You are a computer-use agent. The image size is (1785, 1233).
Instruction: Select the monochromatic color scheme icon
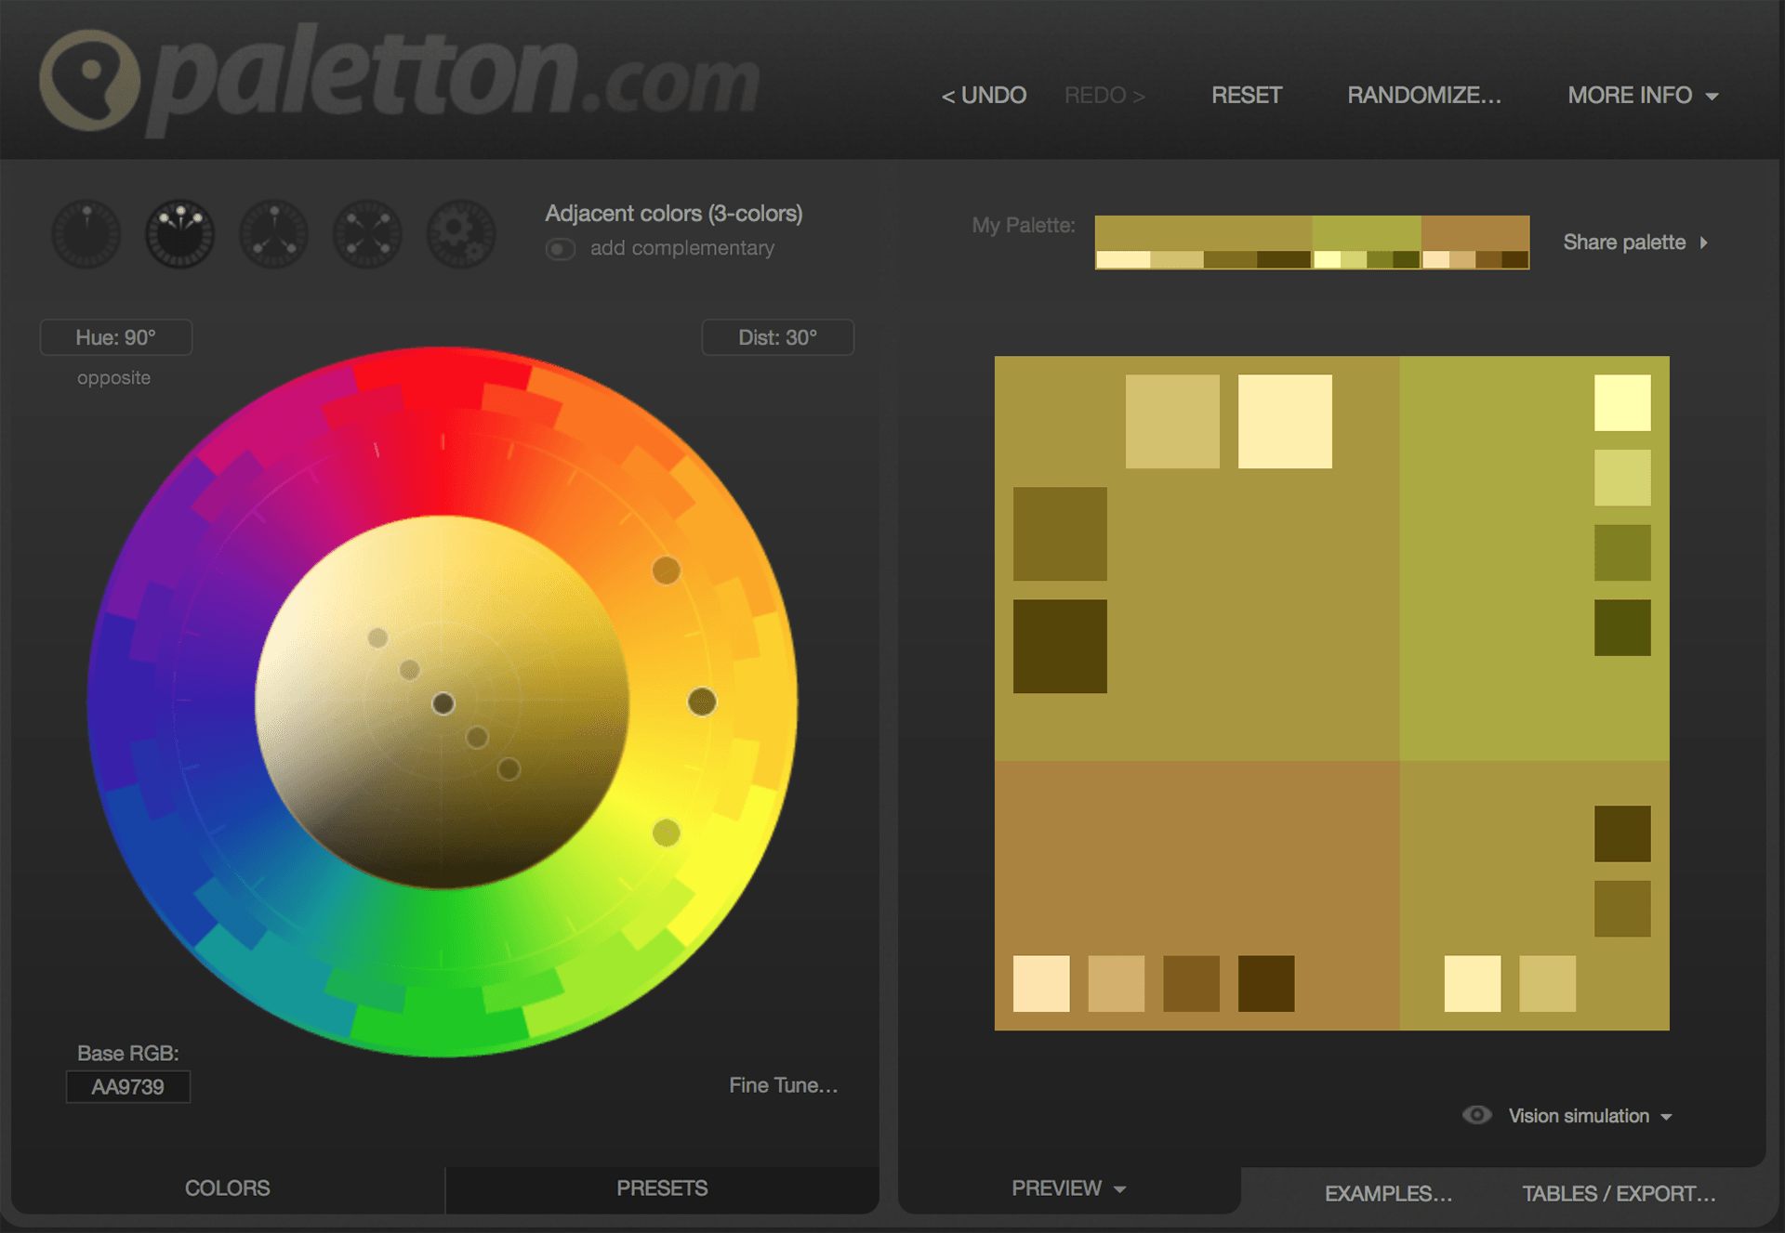coord(86,234)
